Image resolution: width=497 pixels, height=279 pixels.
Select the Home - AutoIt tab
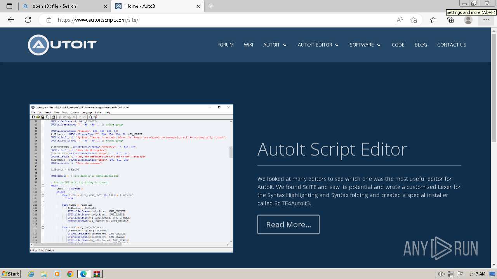158,6
